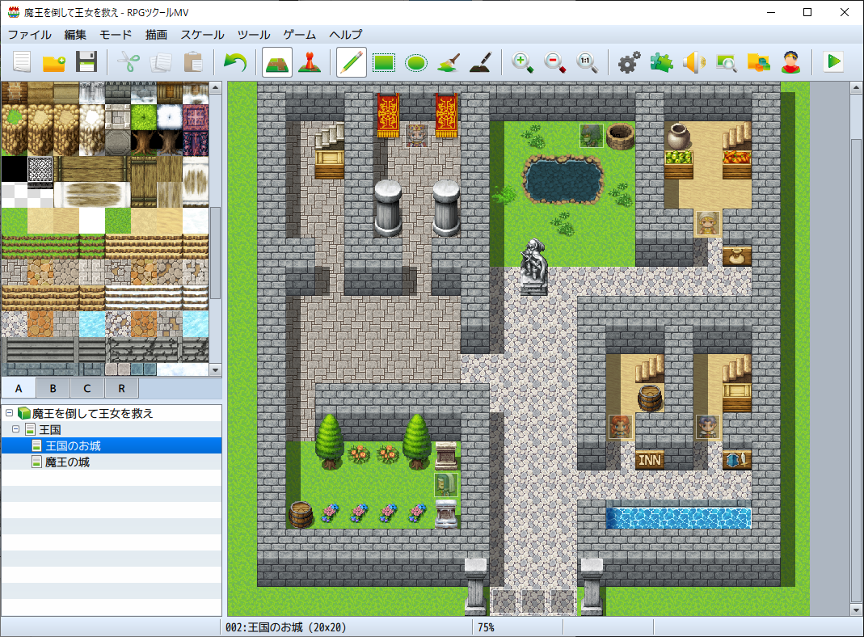The image size is (864, 637).
Task: Click the blonde shopkeeper event on map
Action: point(707,223)
